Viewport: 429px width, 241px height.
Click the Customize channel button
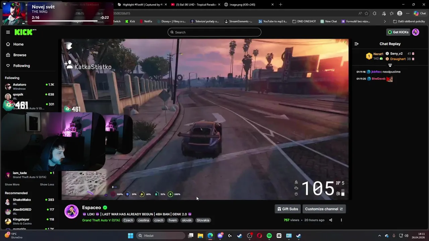[324, 209]
